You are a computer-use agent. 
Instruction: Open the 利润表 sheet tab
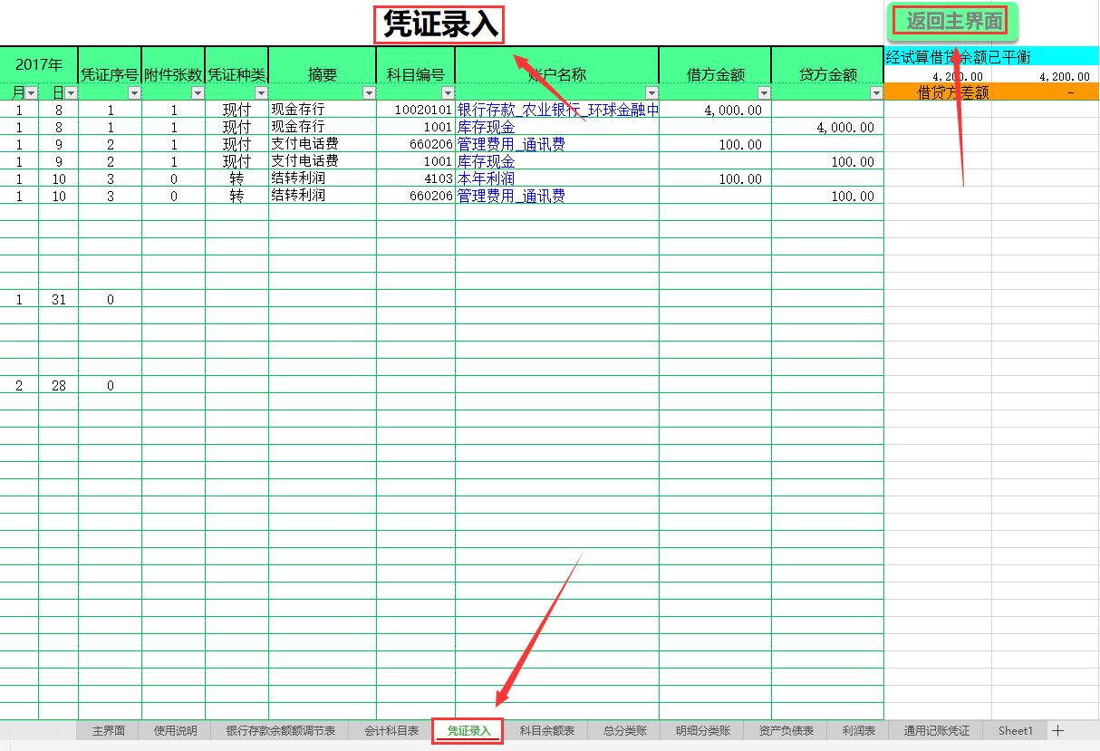tap(859, 730)
